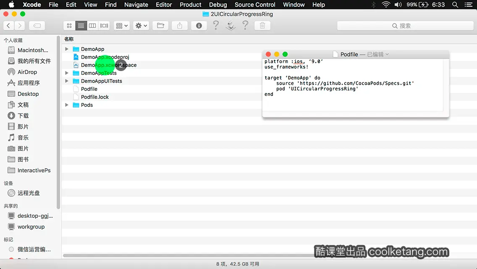Open 影片 in sidebar
This screenshot has width=477, height=269.
point(18,127)
